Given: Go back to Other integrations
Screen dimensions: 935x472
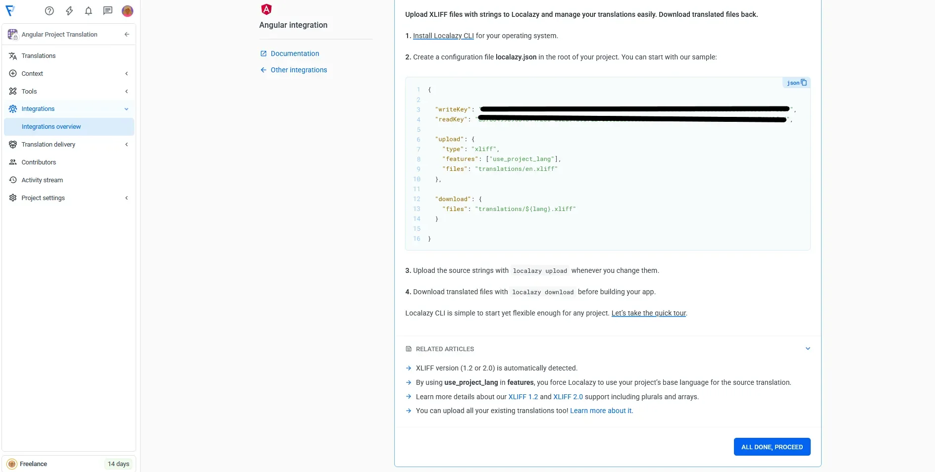Looking at the screenshot, I should click(x=298, y=70).
